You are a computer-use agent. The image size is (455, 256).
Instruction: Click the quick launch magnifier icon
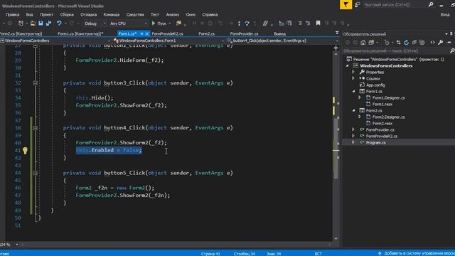(x=431, y=4)
